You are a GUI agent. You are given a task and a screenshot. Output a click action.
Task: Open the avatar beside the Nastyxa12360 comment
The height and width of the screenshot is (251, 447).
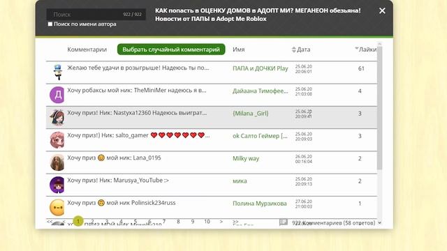click(x=57, y=117)
